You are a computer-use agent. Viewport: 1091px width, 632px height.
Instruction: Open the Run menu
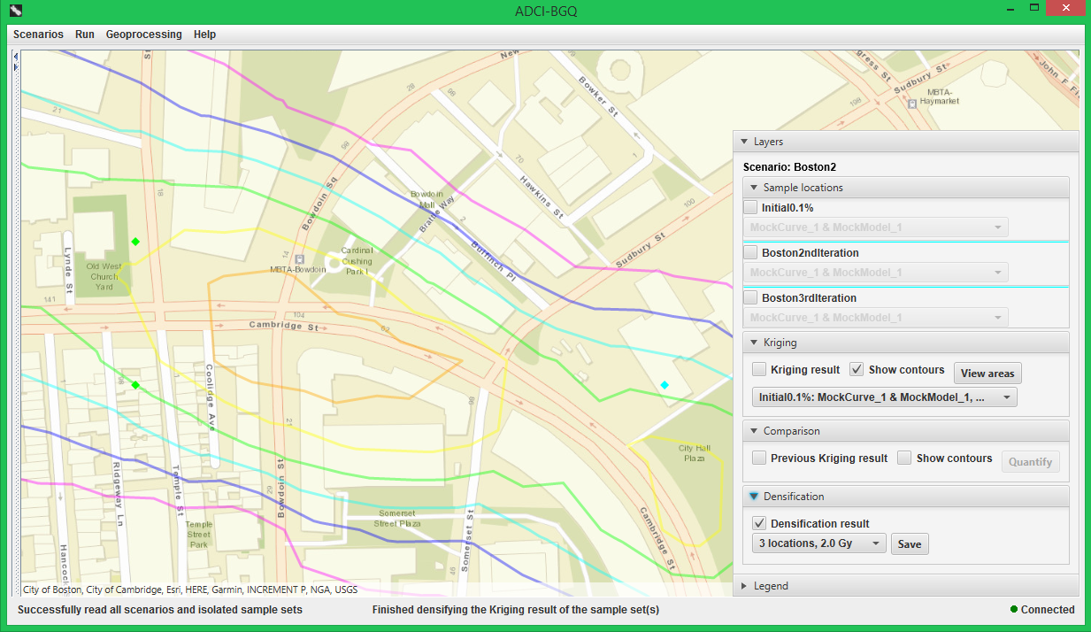(x=85, y=35)
